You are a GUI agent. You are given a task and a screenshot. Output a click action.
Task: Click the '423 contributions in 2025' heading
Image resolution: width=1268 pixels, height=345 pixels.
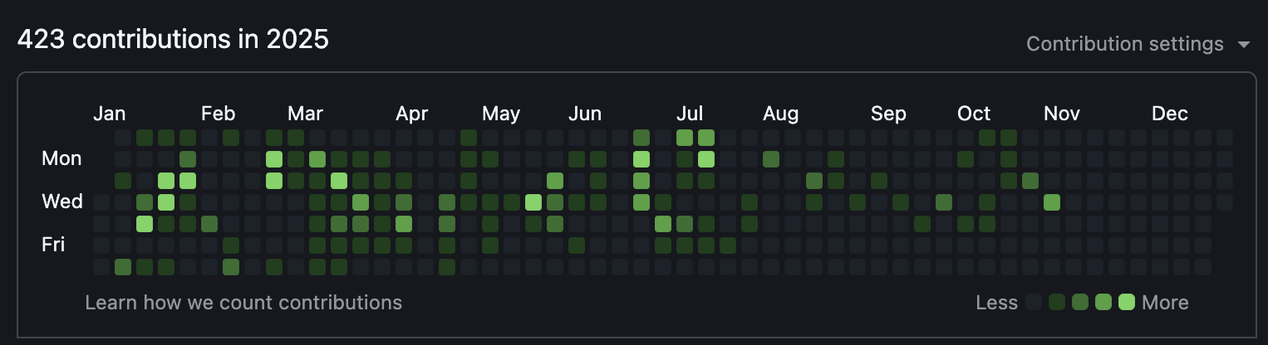click(x=173, y=39)
